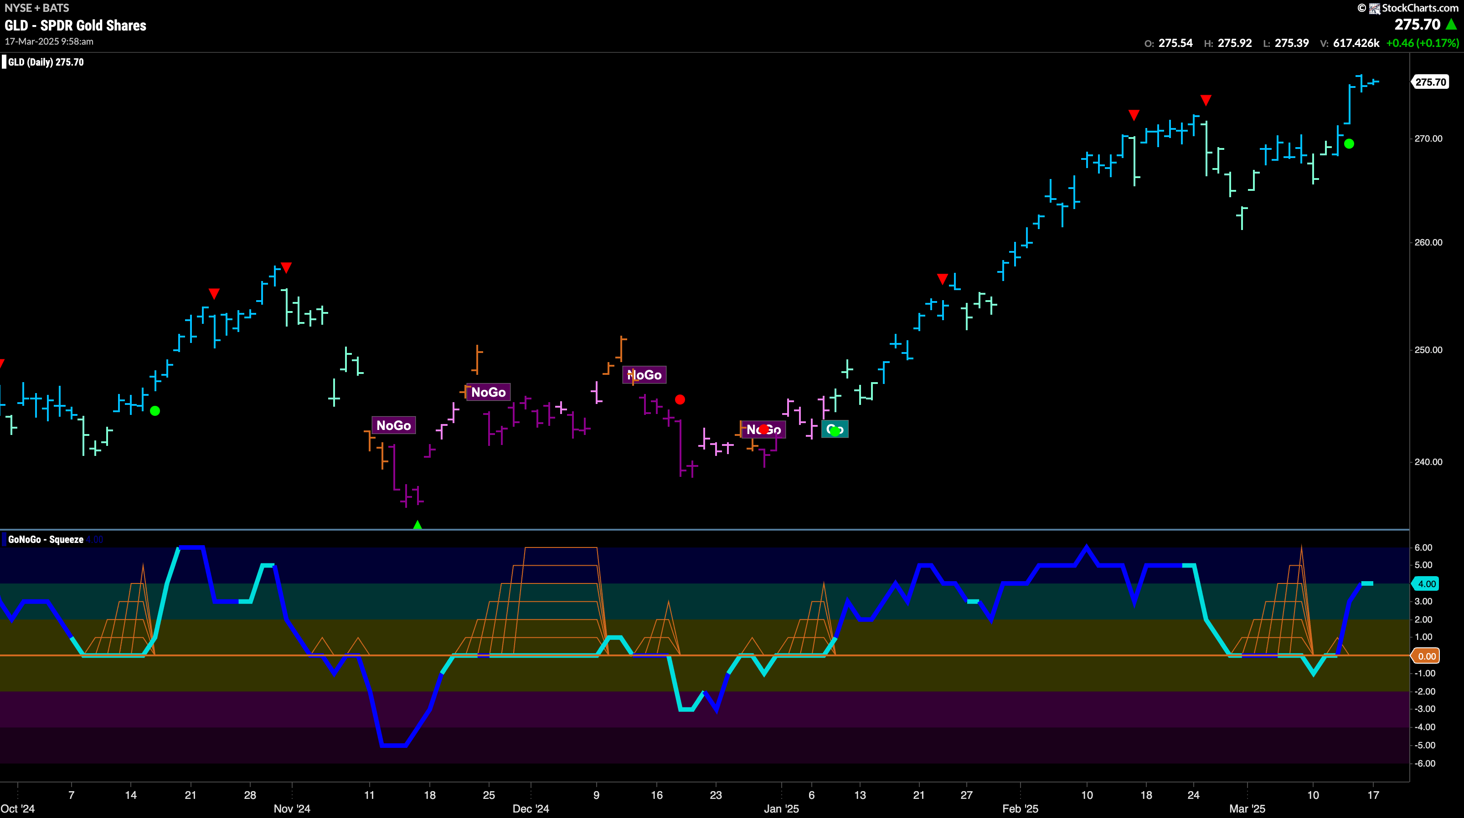Screen dimensions: 1464x818
Task: Click the green dot beneath the March 13 bar
Action: [x=1349, y=144]
